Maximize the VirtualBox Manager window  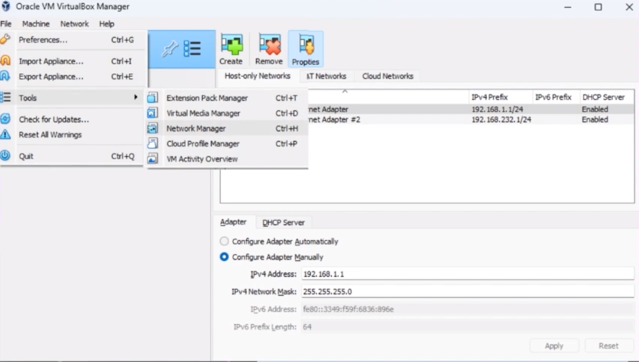click(598, 7)
